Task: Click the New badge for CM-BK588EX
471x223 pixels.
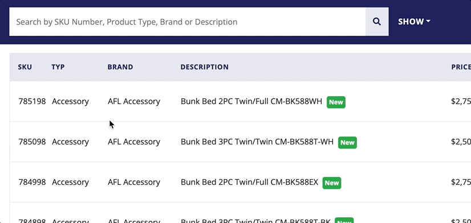Action: tap(332, 183)
